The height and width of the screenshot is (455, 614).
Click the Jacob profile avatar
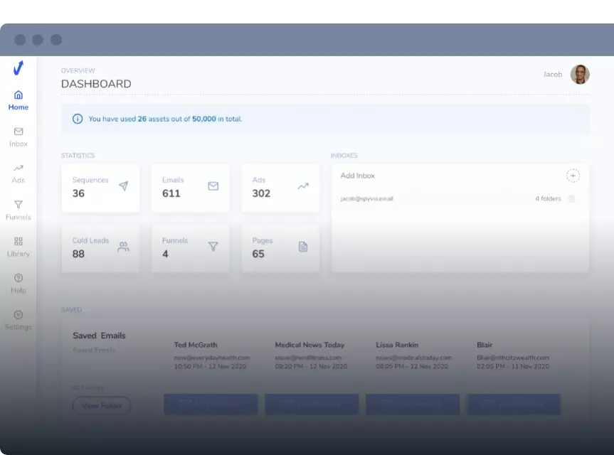click(580, 75)
